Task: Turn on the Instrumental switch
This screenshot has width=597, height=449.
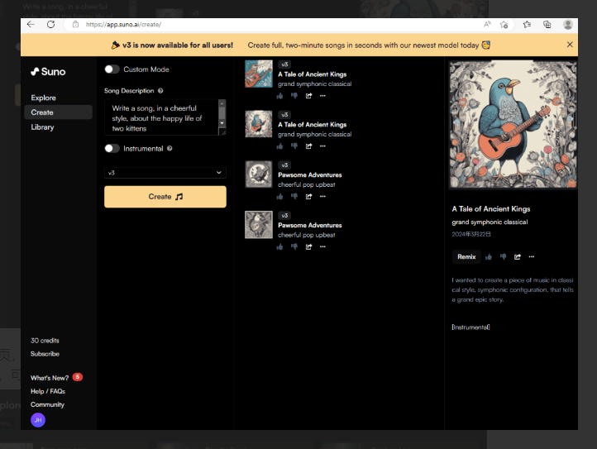Action: click(112, 149)
